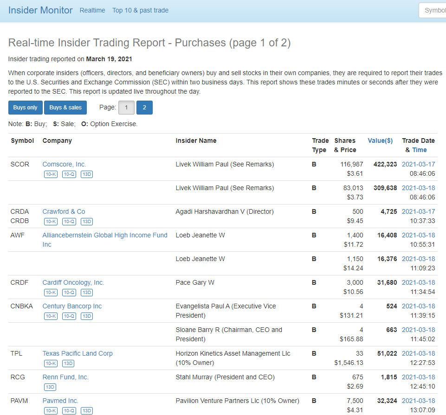This screenshot has width=446, height=415.
Task: Open the Century Bancorp Inc link
Action: click(x=72, y=306)
